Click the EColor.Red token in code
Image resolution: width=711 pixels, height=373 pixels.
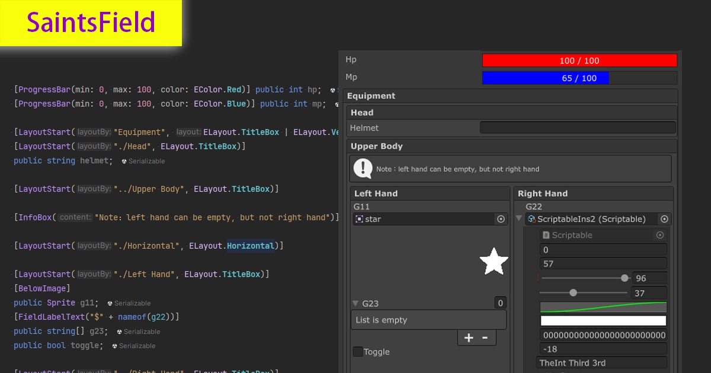tap(218, 89)
